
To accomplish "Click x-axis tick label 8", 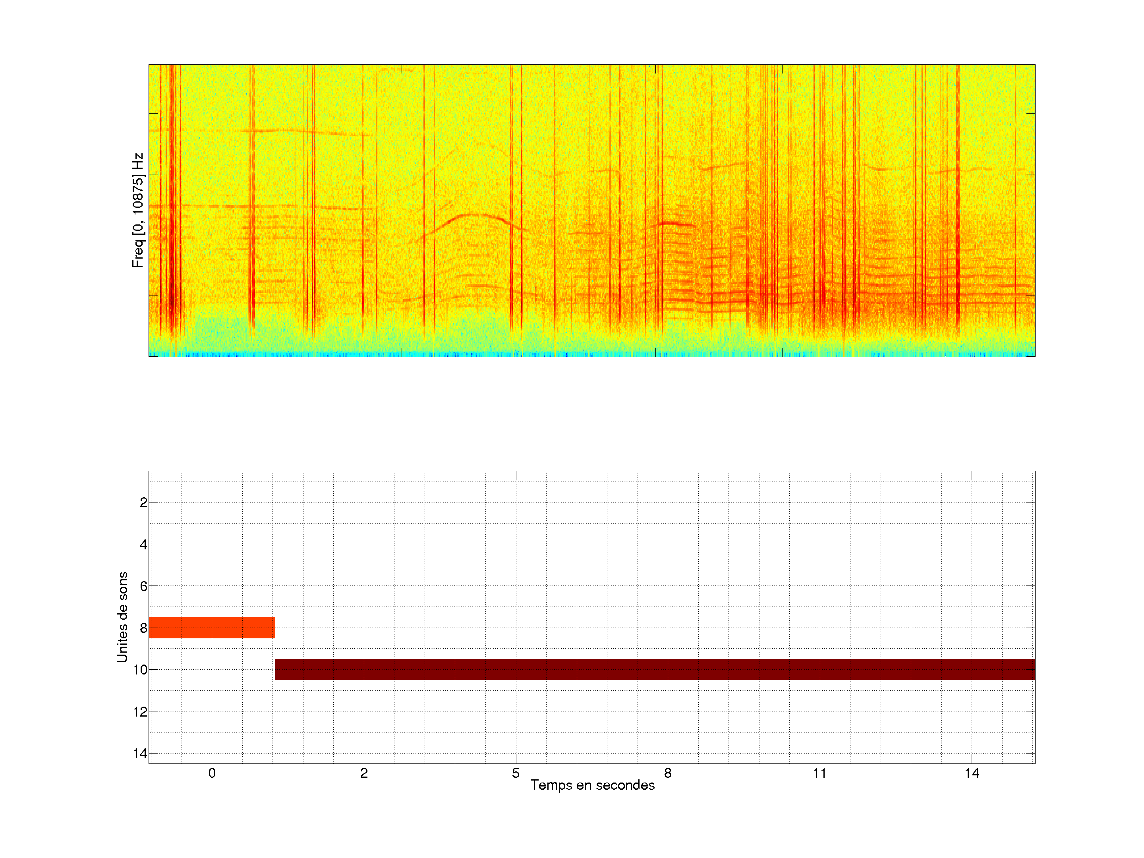I will 668,773.
